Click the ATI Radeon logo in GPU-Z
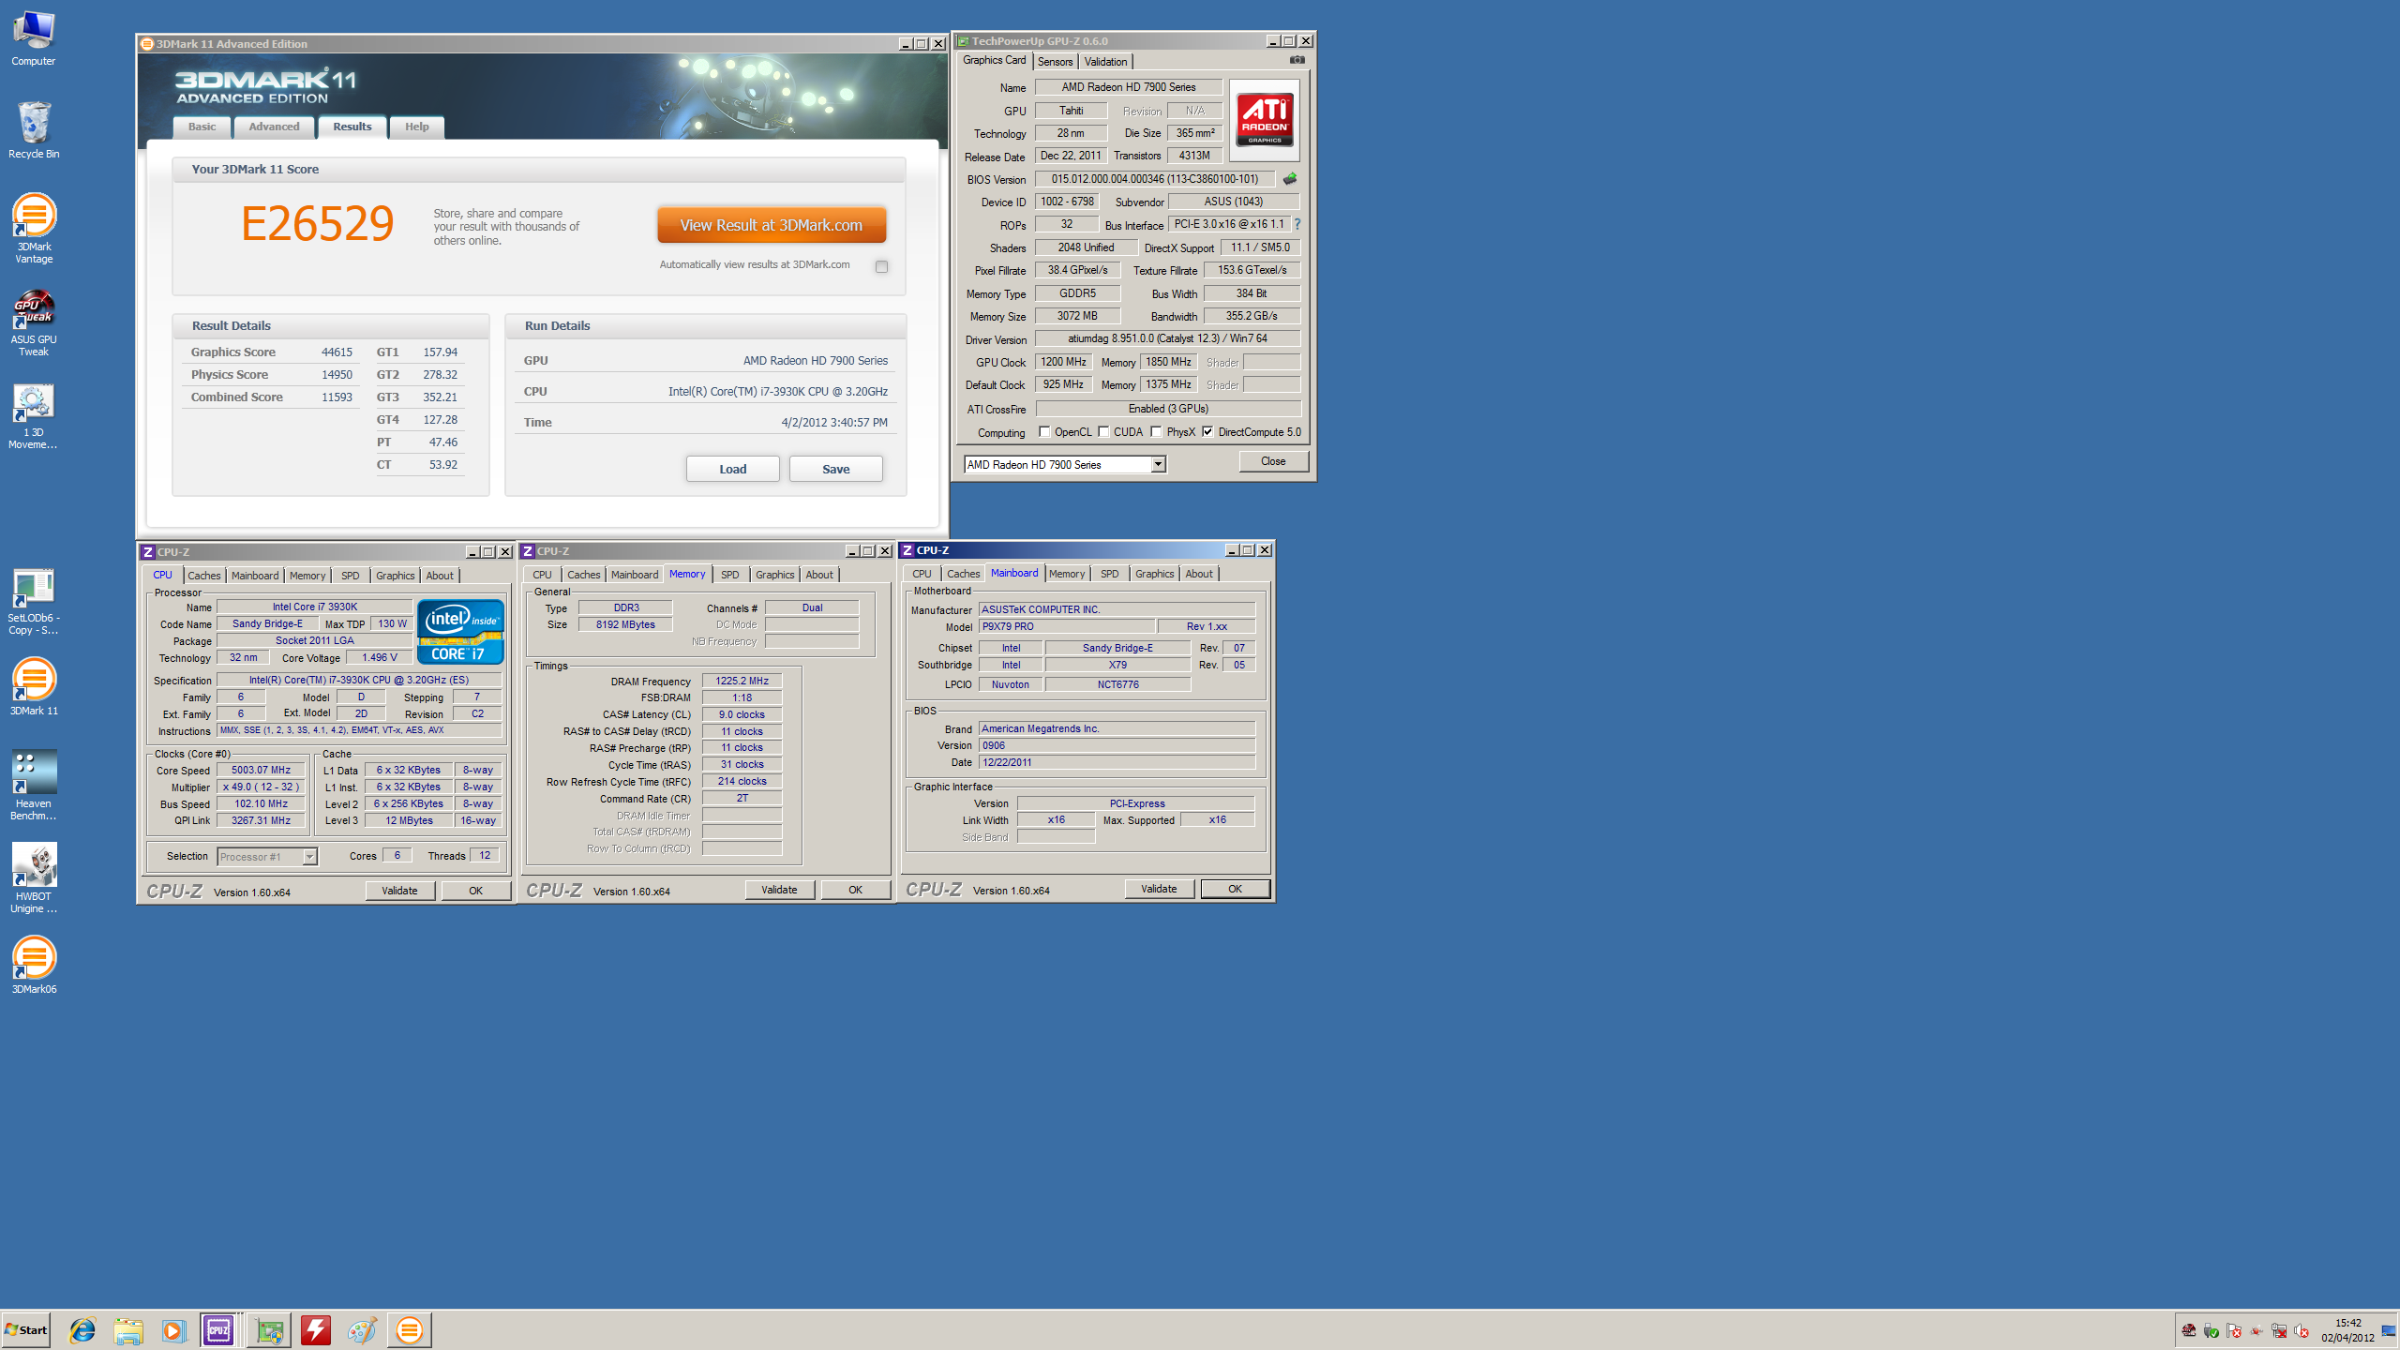This screenshot has width=2400, height=1350. coord(1264,120)
